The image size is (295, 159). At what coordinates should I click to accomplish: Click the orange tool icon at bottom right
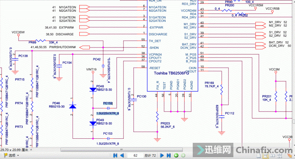click(289, 155)
